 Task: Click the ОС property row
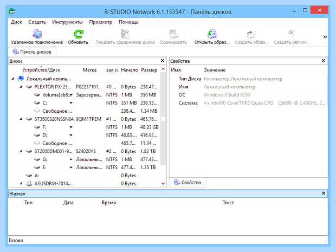[x=249, y=95]
